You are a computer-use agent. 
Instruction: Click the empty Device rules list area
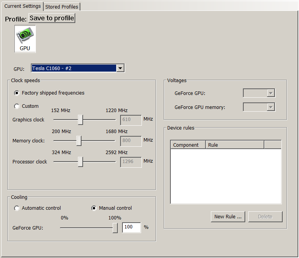(x=226, y=176)
